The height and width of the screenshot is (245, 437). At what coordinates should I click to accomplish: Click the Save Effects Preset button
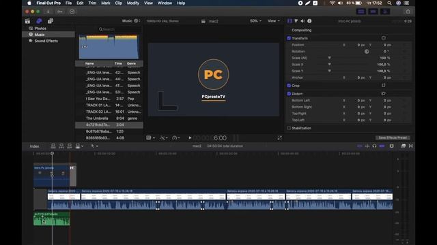click(393, 137)
